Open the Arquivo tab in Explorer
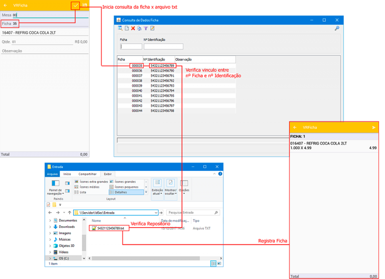385x279 pixels. [x=52, y=174]
